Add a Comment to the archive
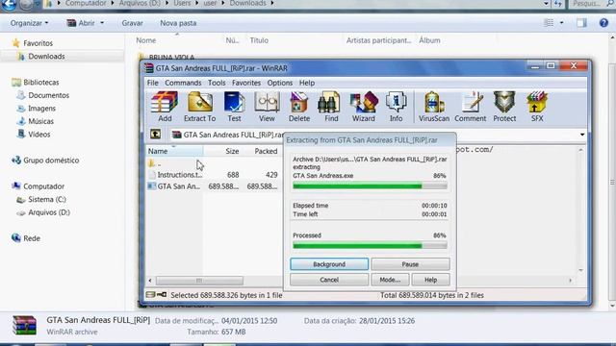The width and height of the screenshot is (616, 346). 471,107
